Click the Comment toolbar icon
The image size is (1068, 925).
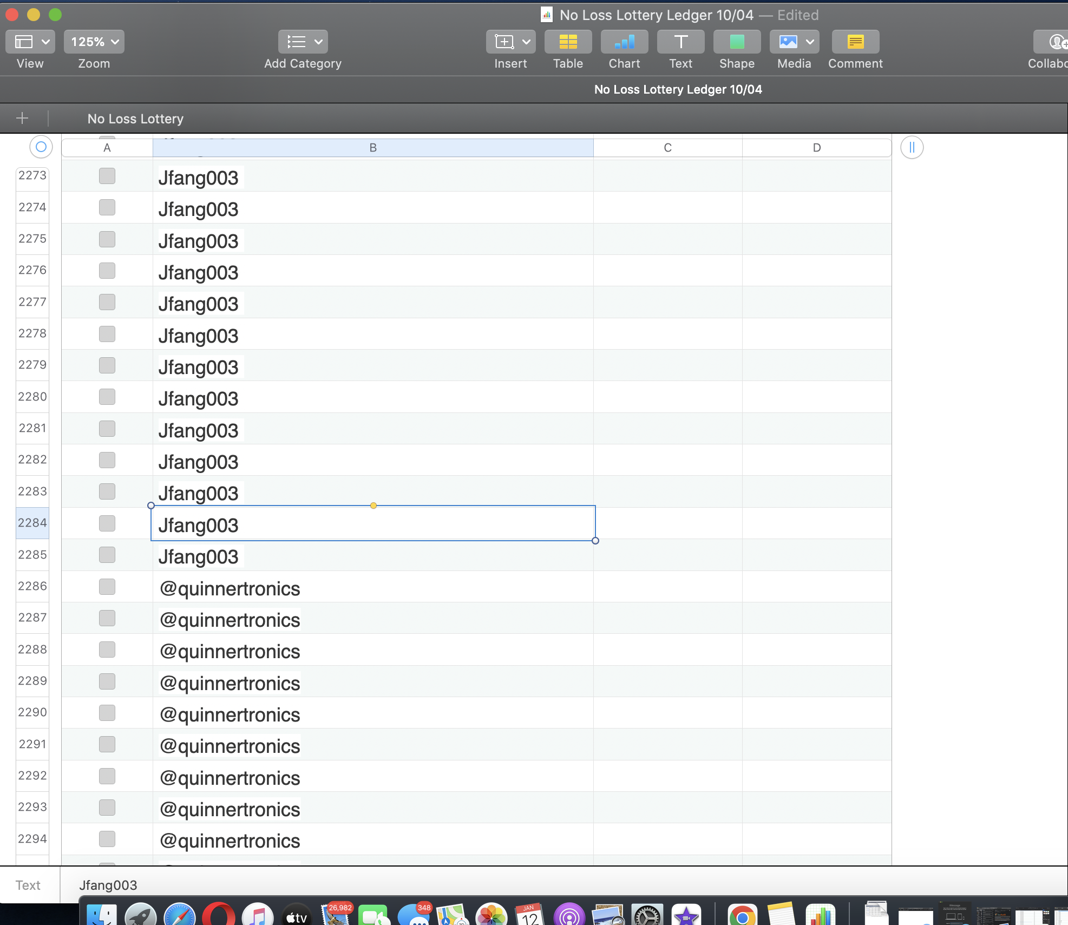click(x=855, y=42)
